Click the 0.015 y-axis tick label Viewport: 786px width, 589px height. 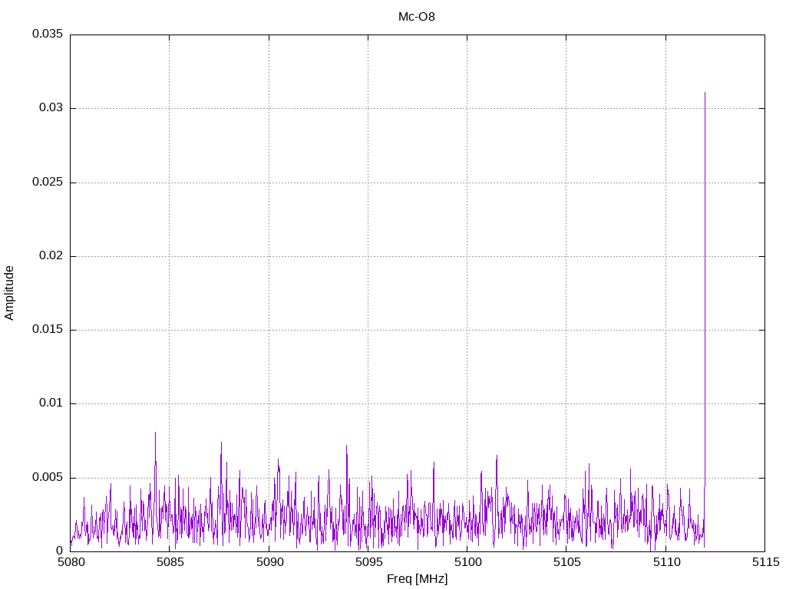coord(47,330)
